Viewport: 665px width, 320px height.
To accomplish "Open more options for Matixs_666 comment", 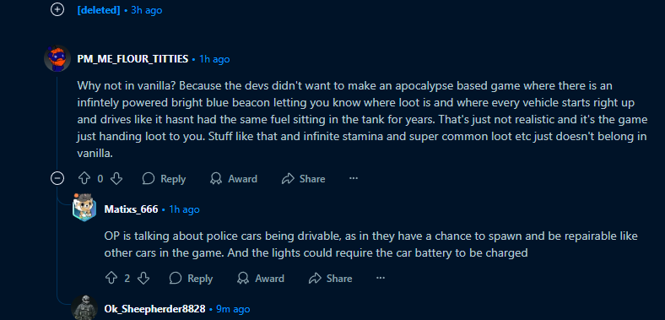I will point(381,279).
